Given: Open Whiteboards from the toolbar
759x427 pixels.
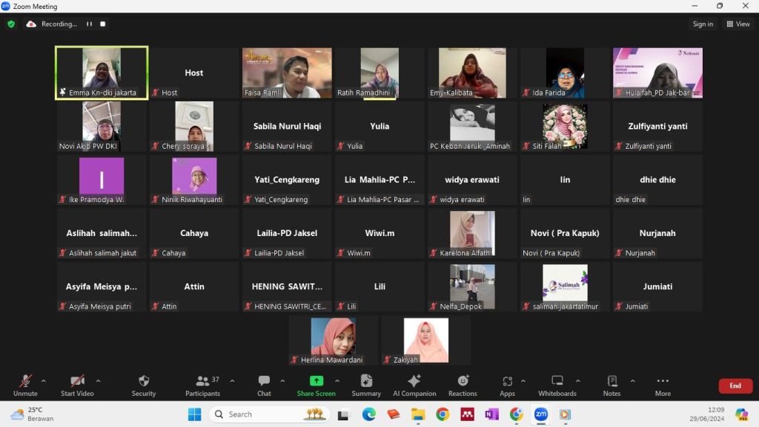Looking at the screenshot, I should pos(557,381).
